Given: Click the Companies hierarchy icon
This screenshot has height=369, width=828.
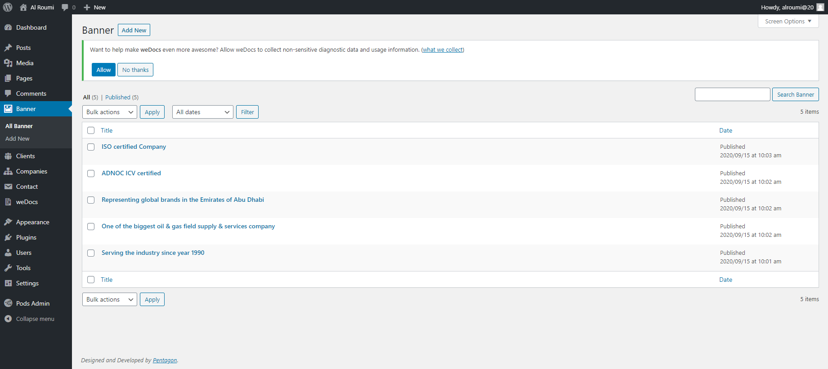Looking at the screenshot, I should click(x=8, y=171).
